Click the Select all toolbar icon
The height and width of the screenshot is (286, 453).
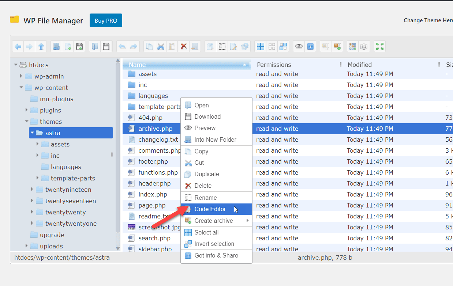point(261,46)
